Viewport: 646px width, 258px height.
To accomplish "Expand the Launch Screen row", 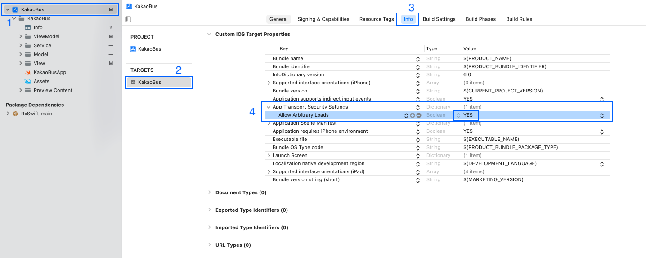I will (x=269, y=156).
